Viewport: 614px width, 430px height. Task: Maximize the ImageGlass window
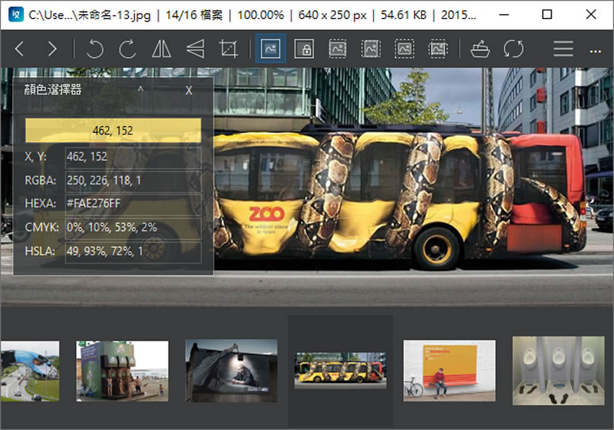coord(547,15)
